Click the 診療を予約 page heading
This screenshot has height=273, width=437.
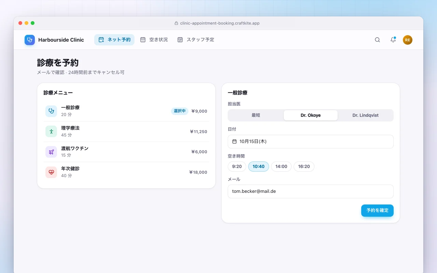(58, 63)
